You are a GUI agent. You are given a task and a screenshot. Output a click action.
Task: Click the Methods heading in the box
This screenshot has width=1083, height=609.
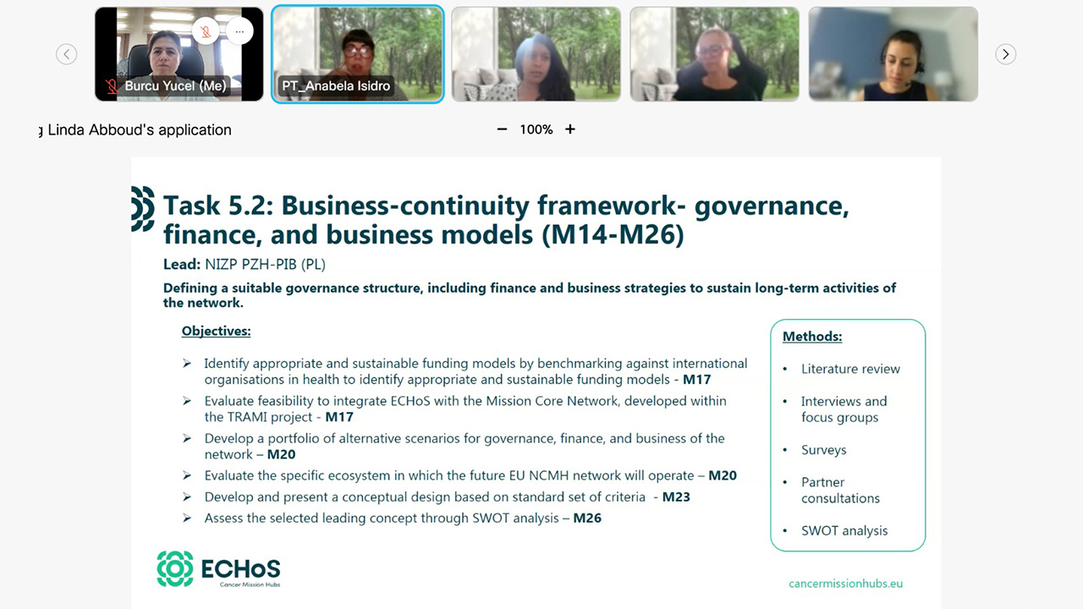pos(811,337)
